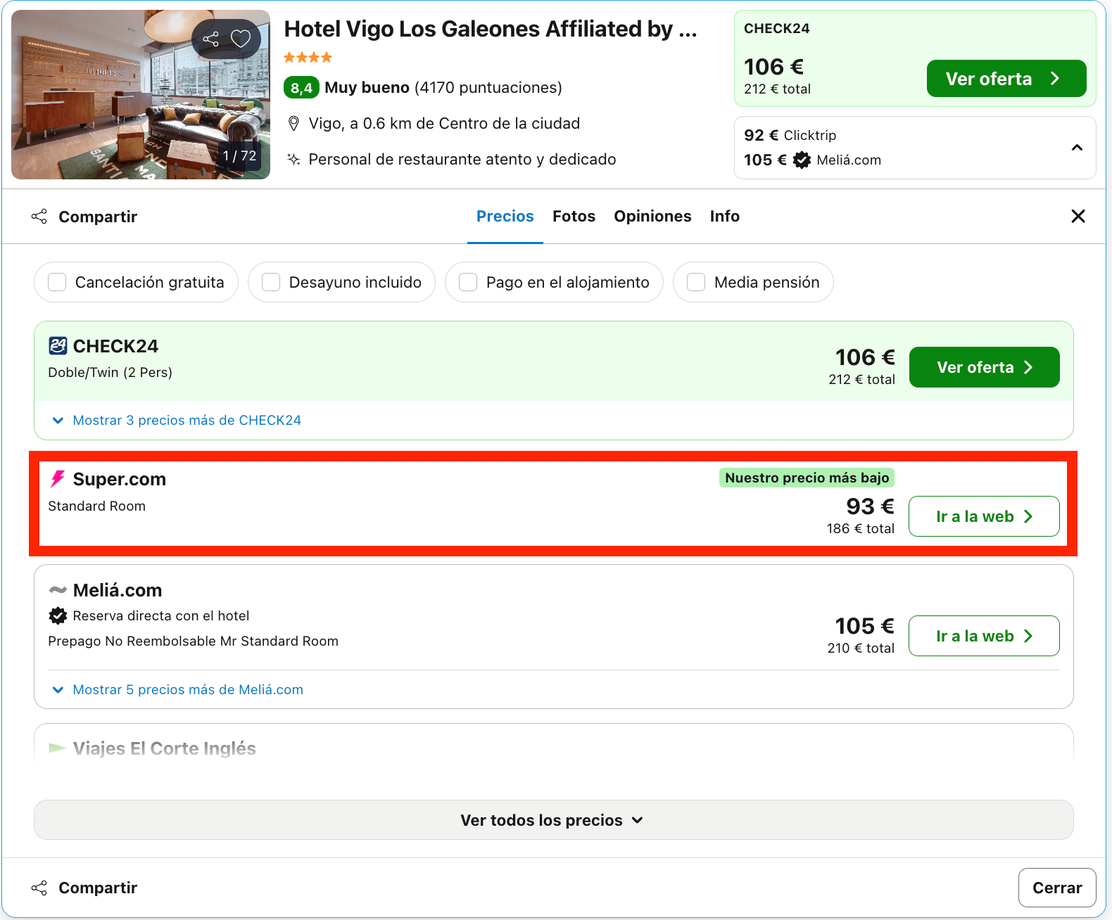
Task: Click the 186 € total amount
Action: [861, 528]
